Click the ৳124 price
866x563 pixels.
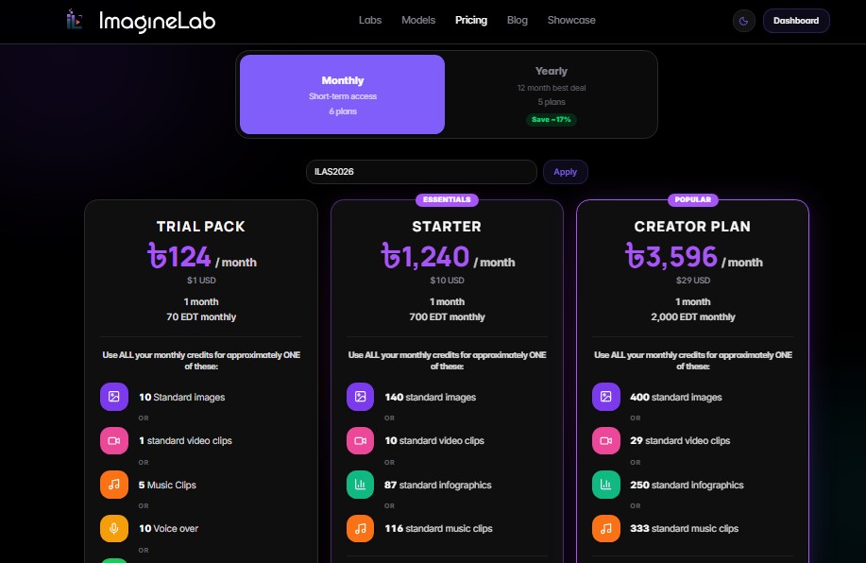click(x=178, y=256)
